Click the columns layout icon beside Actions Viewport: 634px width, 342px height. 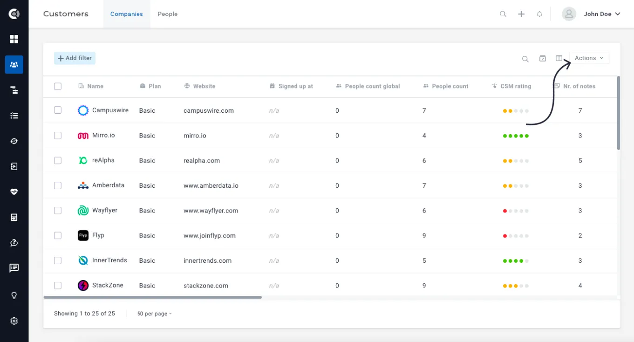point(559,58)
